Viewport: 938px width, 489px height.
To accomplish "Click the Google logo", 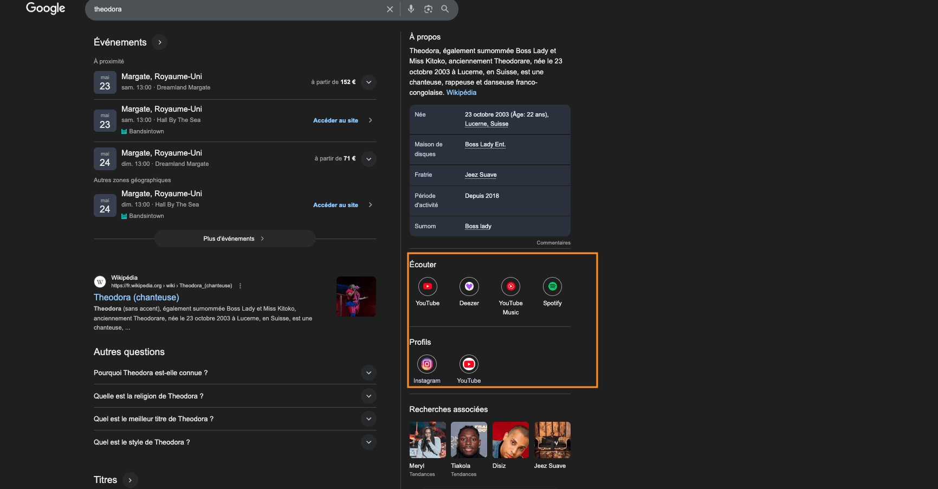I will pos(46,8).
